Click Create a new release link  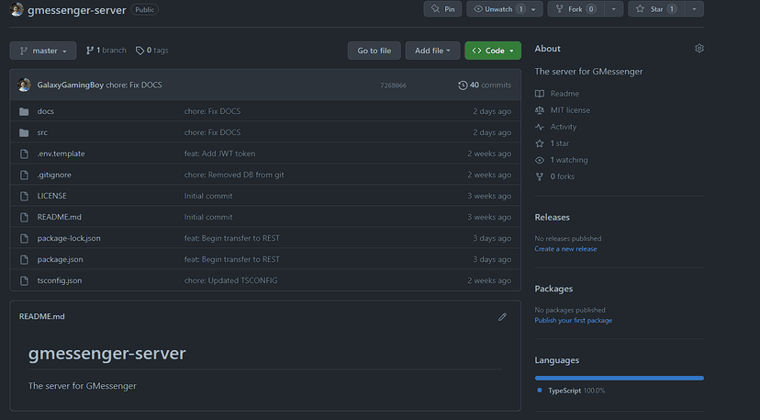click(x=565, y=249)
